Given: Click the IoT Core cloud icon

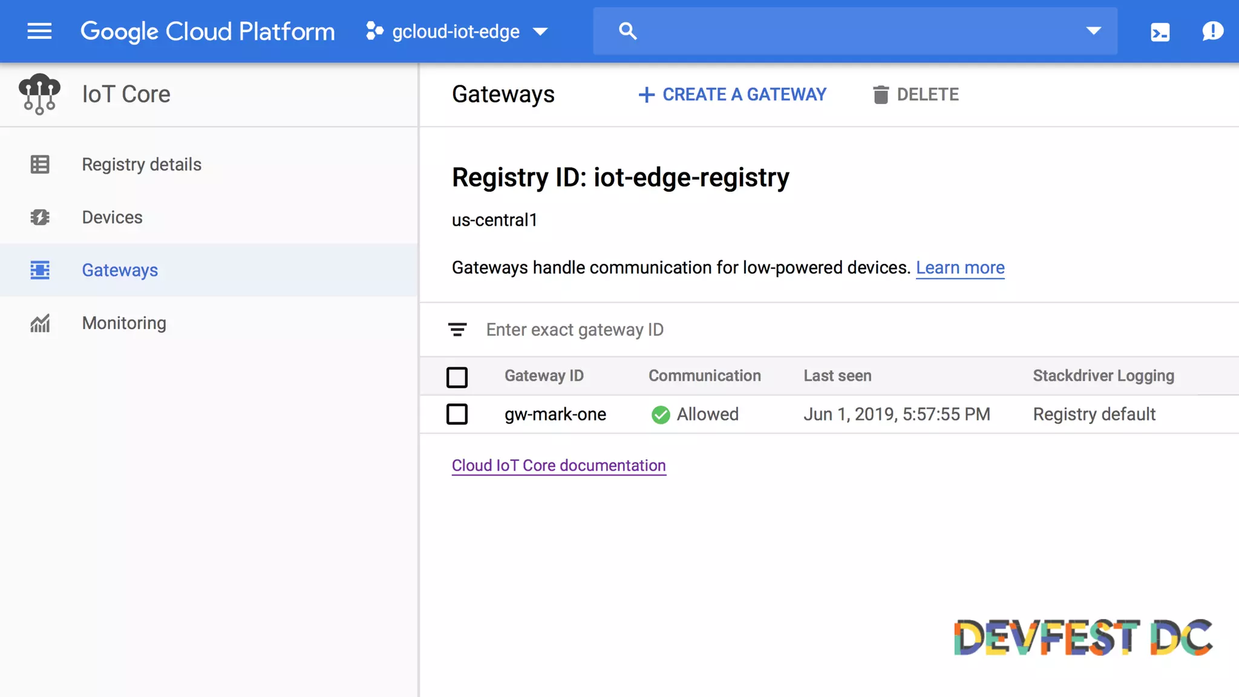Looking at the screenshot, I should coord(39,94).
